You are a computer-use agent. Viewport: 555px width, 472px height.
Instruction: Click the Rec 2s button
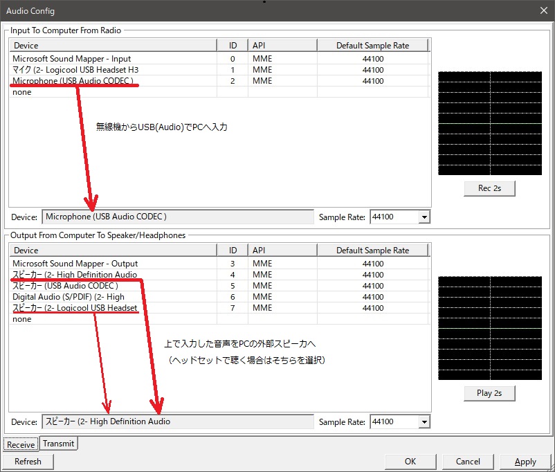click(489, 188)
